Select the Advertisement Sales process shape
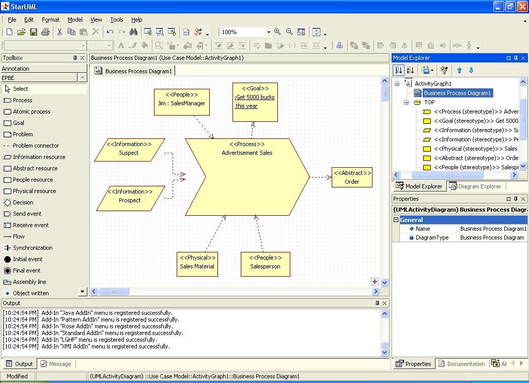The image size is (529, 383). 247,177
